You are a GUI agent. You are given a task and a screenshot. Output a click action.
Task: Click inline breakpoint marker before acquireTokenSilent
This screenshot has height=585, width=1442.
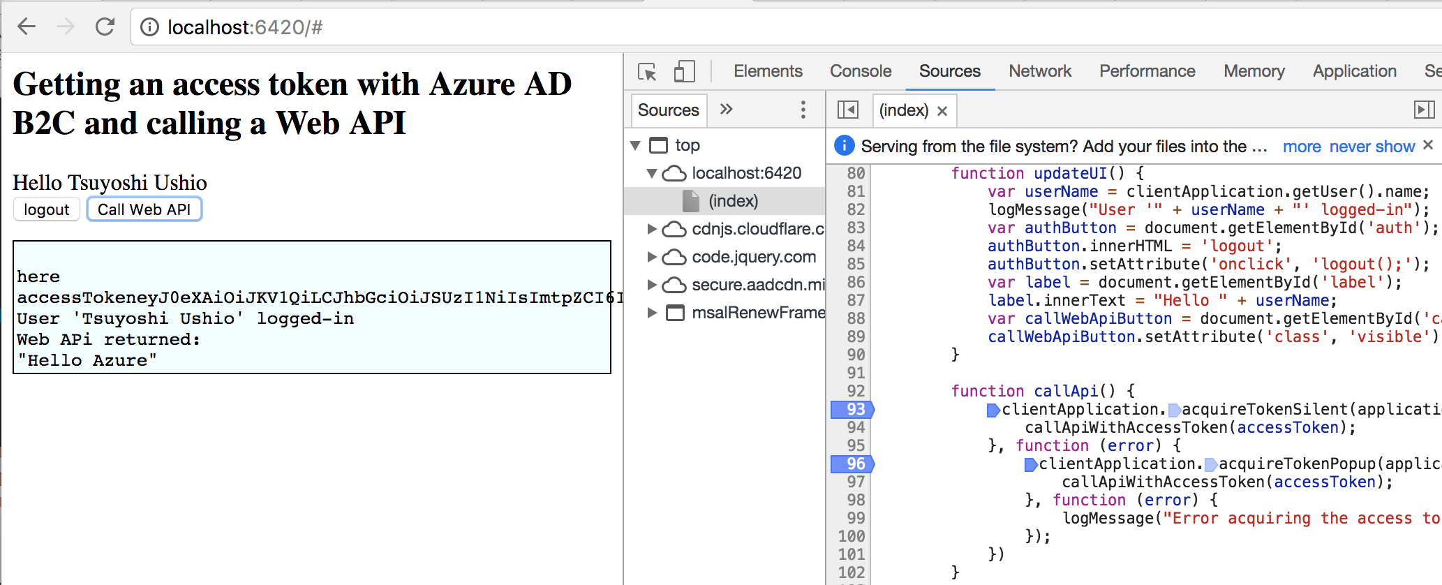click(1174, 410)
